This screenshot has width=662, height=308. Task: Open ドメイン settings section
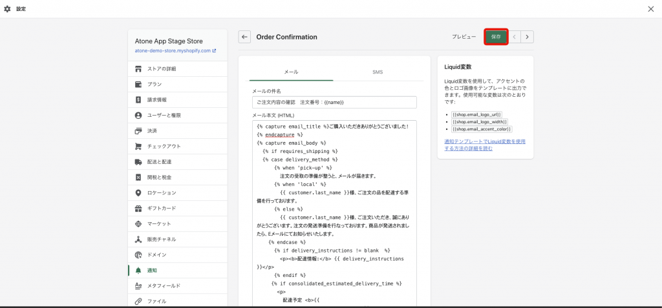coord(178,255)
